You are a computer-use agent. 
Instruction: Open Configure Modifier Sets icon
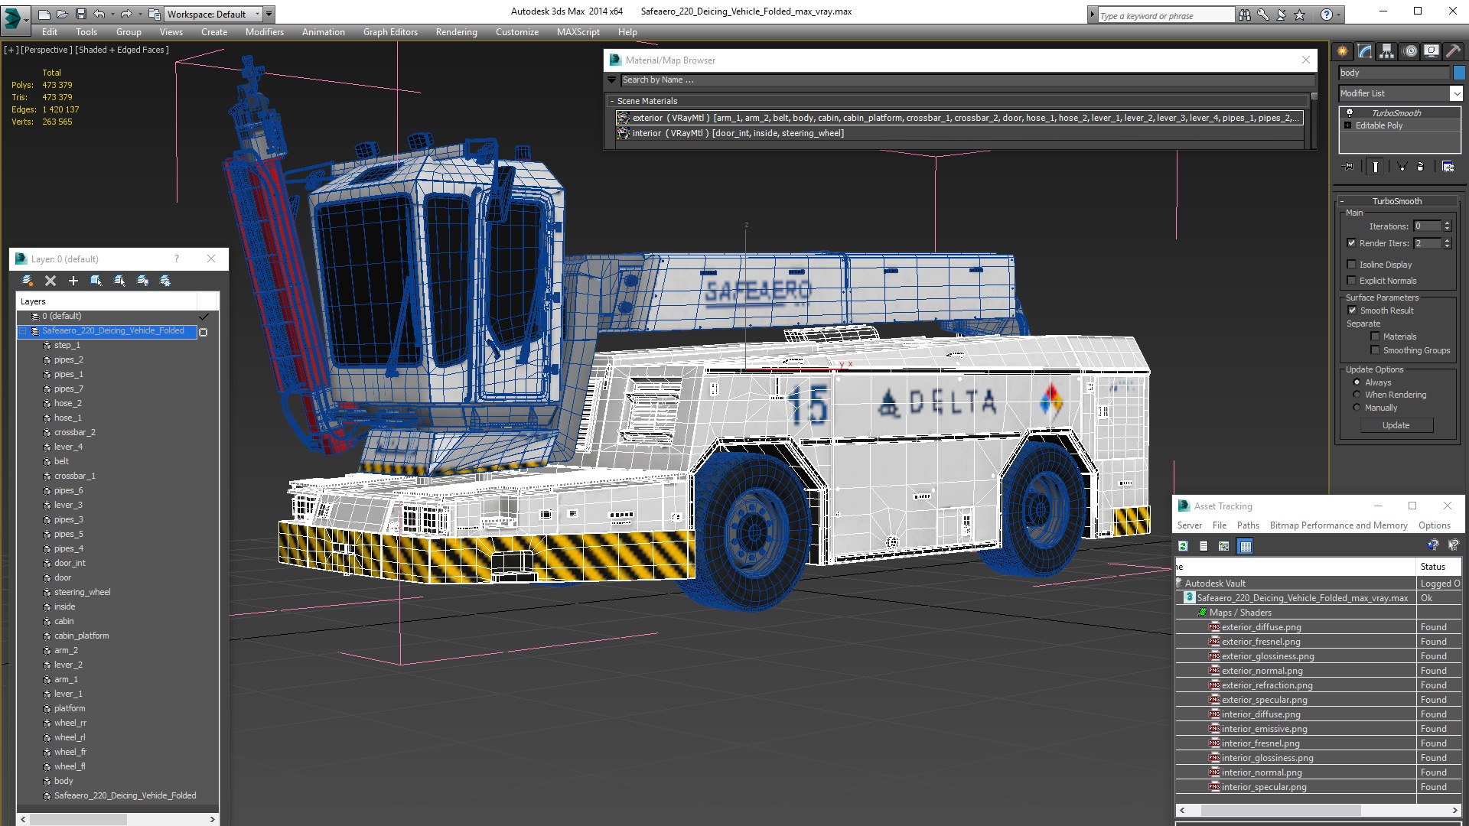pyautogui.click(x=1448, y=166)
